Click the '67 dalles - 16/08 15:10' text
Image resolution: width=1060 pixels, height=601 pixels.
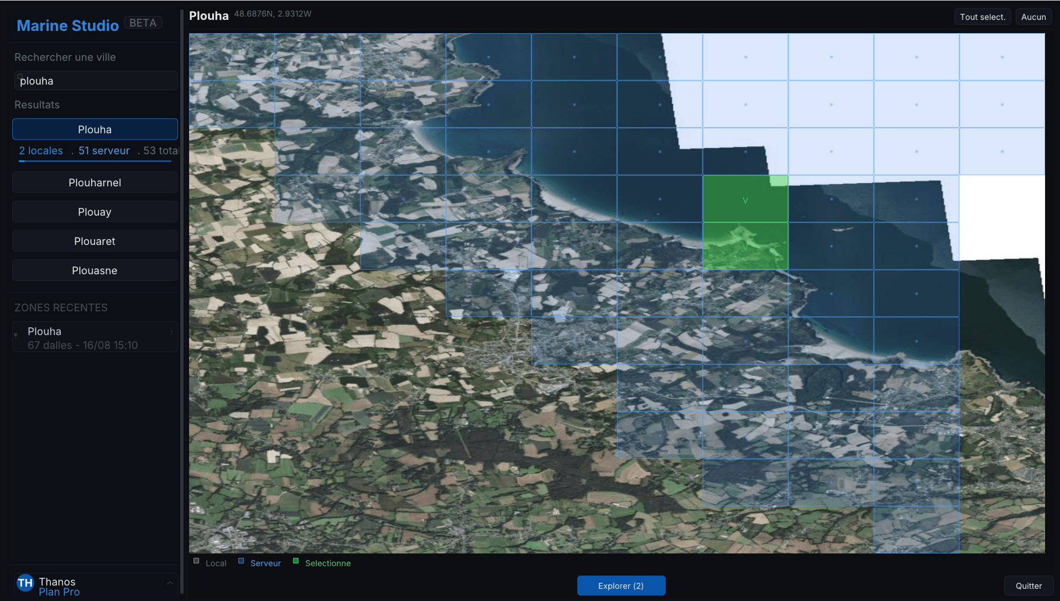(x=83, y=345)
